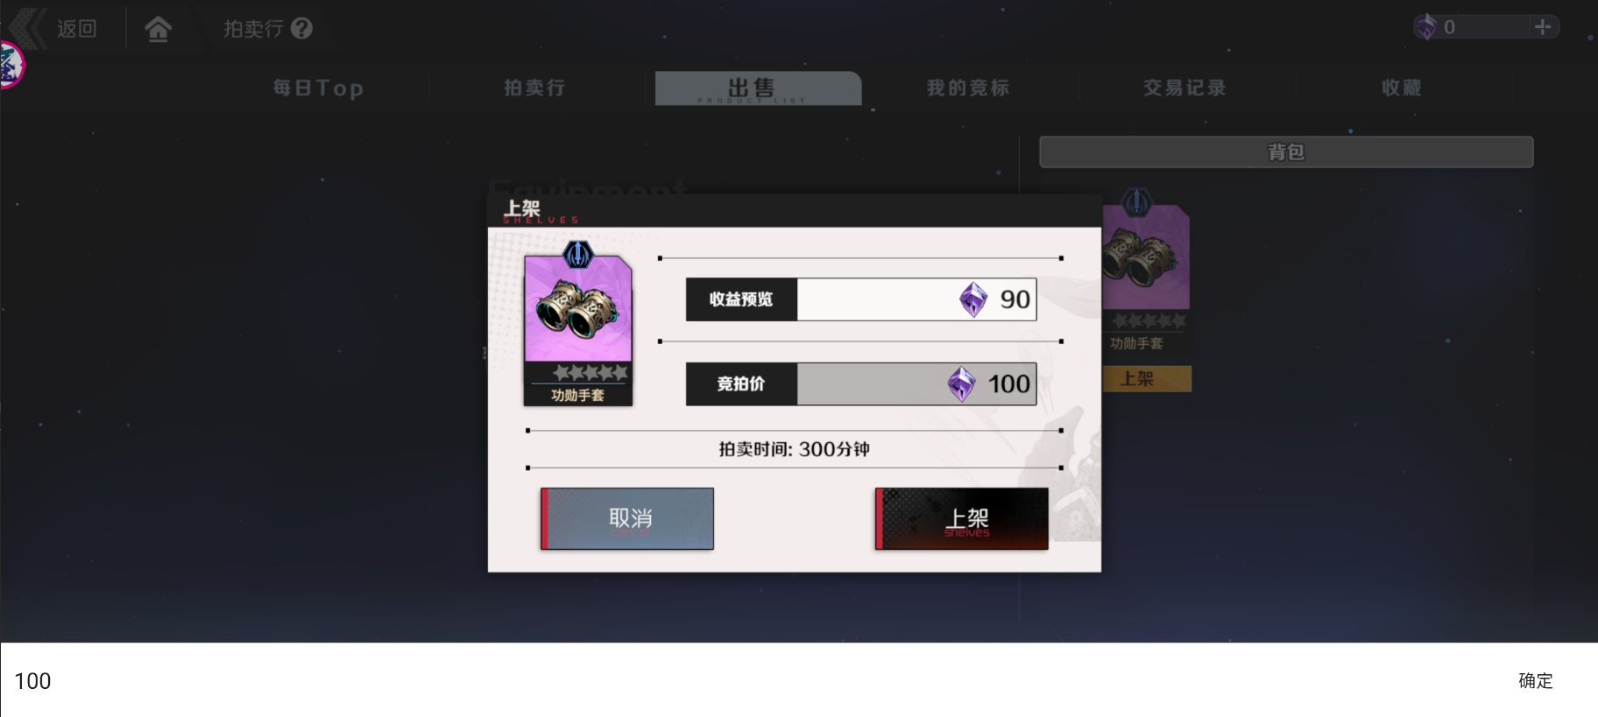
Task: Tap the back chevron arrow icon
Action: tap(28, 28)
